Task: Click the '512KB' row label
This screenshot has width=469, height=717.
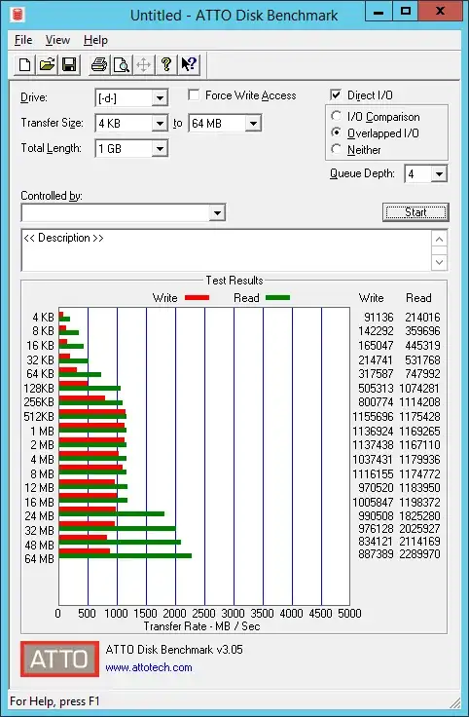Action: pos(39,417)
